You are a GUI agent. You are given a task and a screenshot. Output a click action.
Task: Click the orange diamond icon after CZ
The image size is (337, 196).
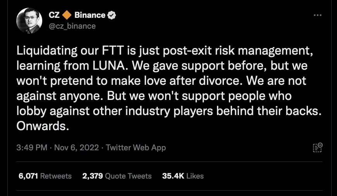coord(67,15)
